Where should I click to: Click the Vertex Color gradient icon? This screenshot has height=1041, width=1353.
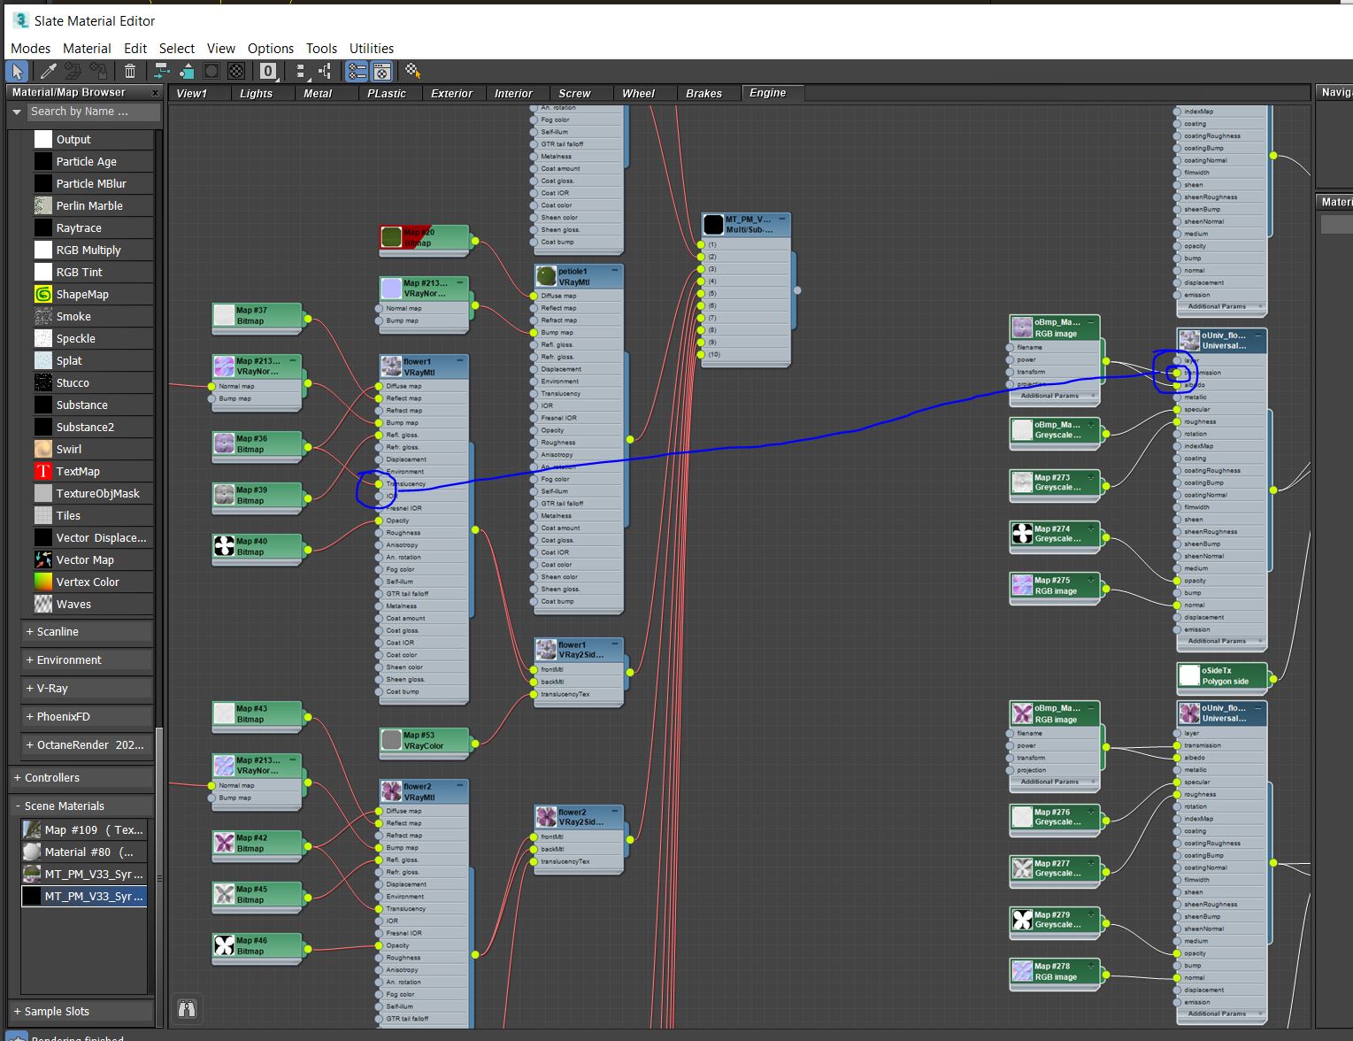coord(43,582)
